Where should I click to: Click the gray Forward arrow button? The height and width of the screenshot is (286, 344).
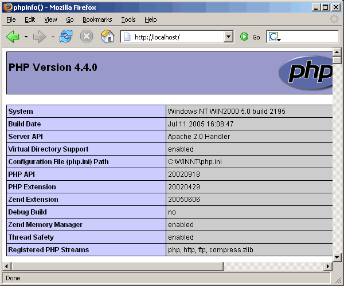(40, 37)
